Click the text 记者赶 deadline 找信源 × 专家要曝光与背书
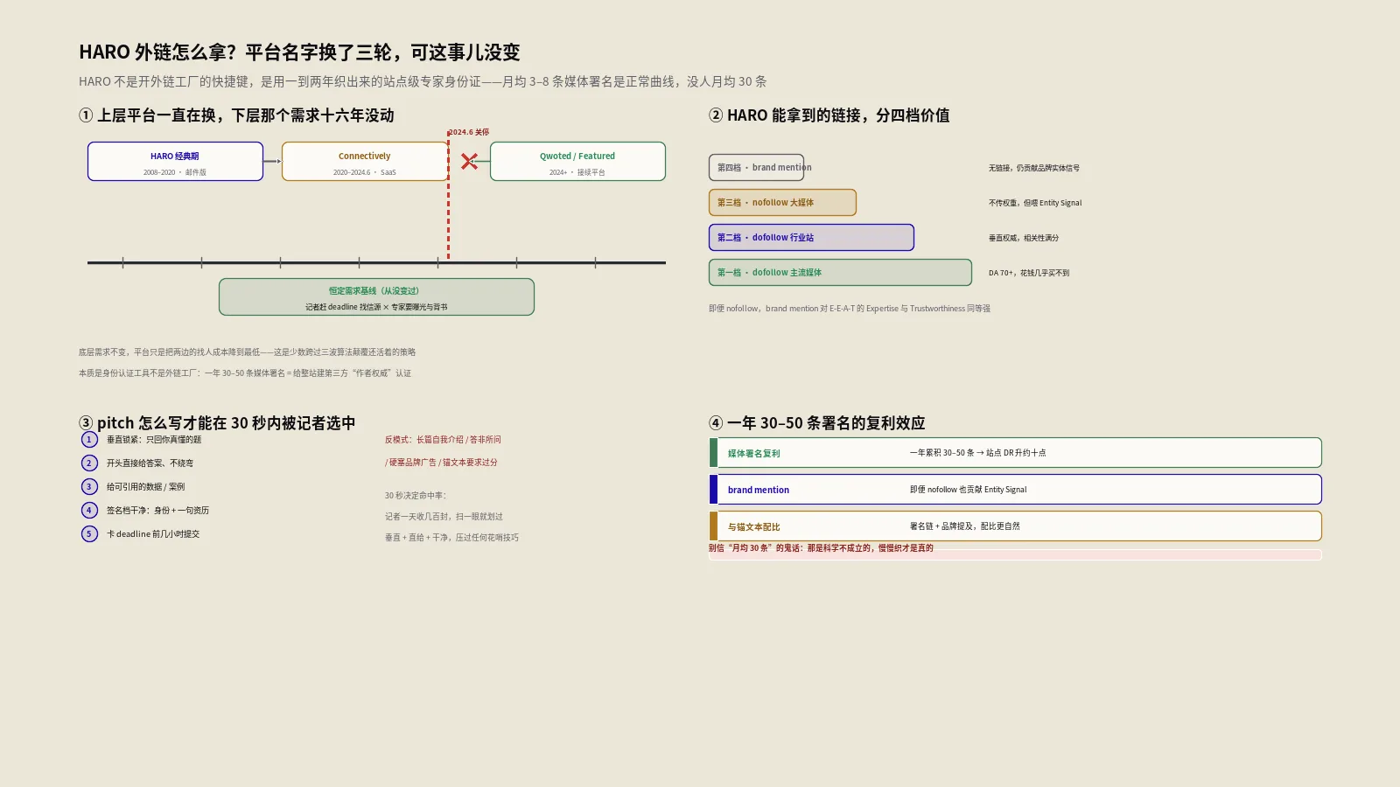This screenshot has width=1400, height=787. (x=376, y=307)
